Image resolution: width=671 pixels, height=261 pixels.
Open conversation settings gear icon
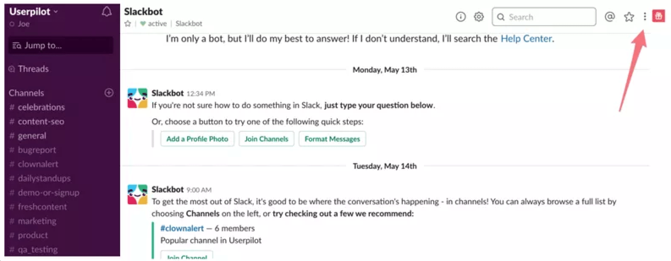479,17
